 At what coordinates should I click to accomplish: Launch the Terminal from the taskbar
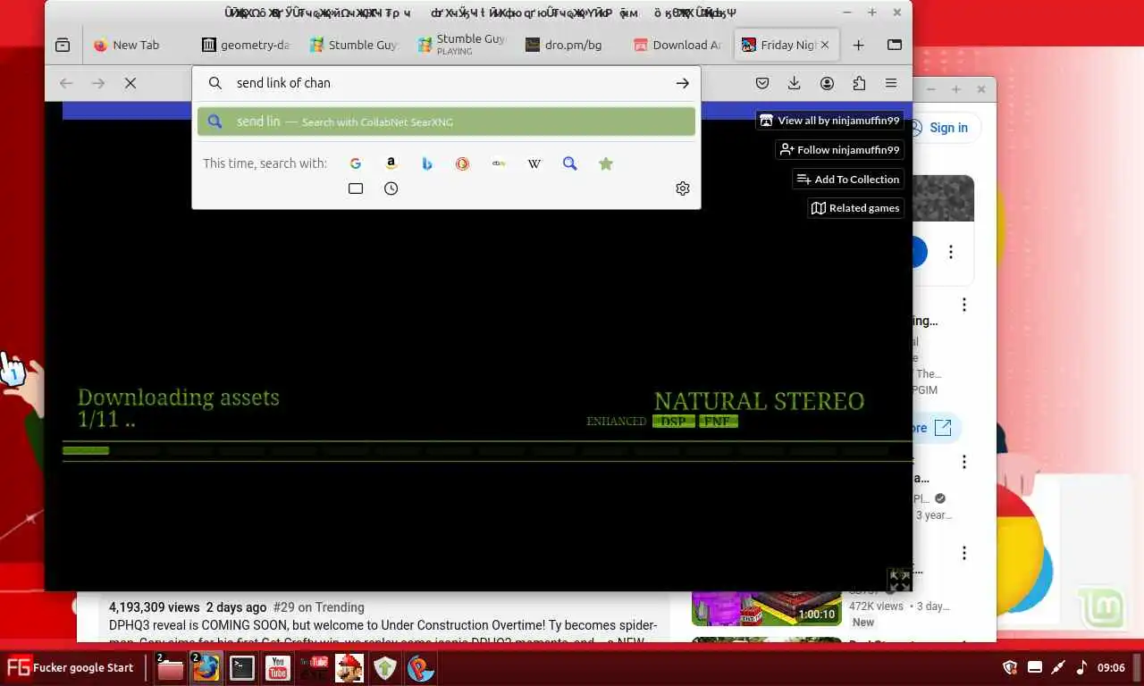click(242, 668)
